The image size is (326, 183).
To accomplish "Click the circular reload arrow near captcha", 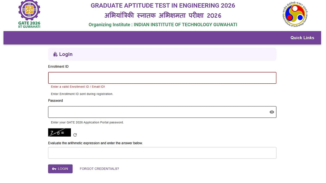I will click(x=75, y=135).
